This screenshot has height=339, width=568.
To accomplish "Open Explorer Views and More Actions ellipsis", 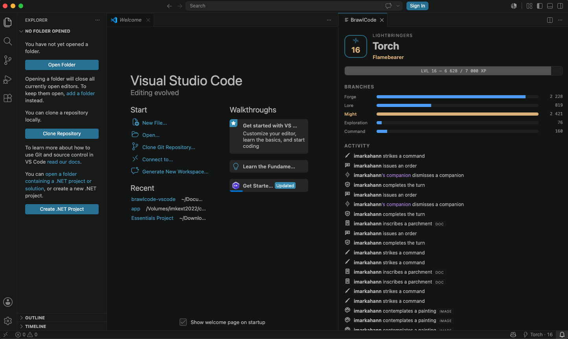I will click(x=97, y=20).
